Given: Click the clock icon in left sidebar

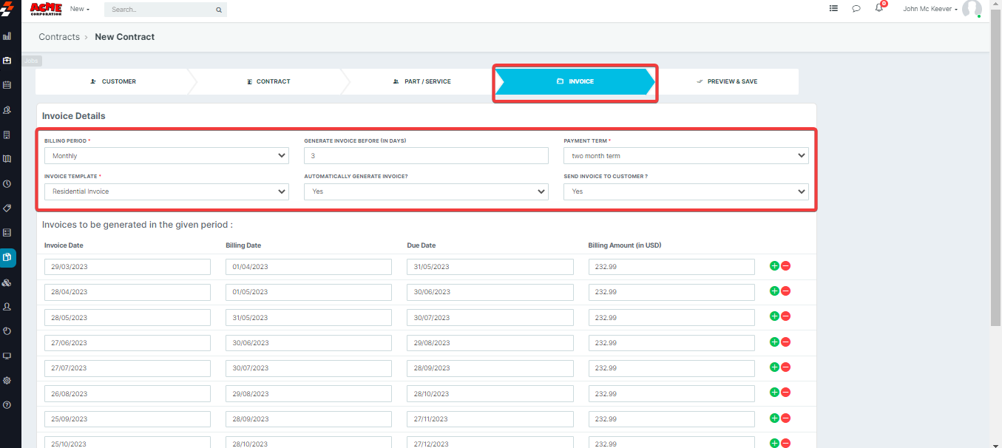Looking at the screenshot, I should [7, 183].
